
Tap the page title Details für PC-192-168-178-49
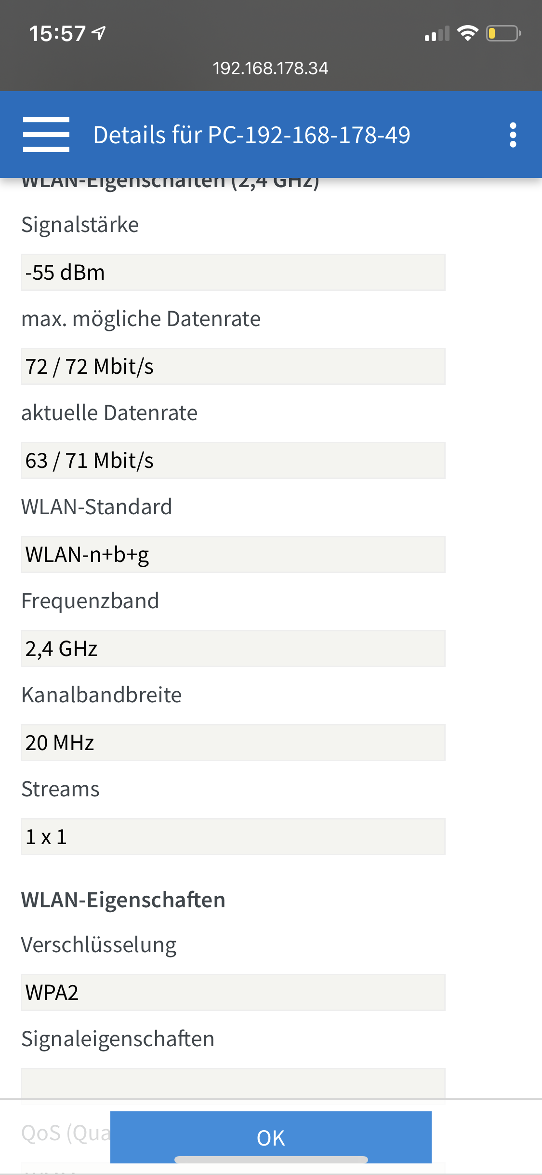pyautogui.click(x=251, y=135)
